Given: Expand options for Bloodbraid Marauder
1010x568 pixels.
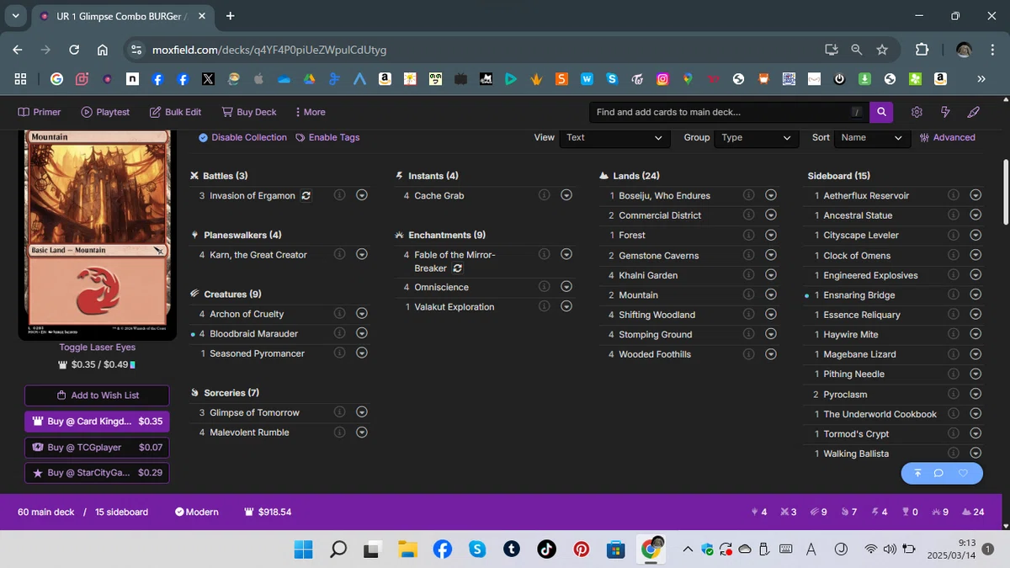Looking at the screenshot, I should (x=362, y=334).
